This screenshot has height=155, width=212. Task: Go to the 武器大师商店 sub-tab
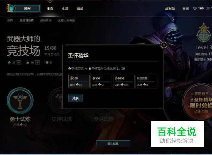pyautogui.click(x=67, y=21)
